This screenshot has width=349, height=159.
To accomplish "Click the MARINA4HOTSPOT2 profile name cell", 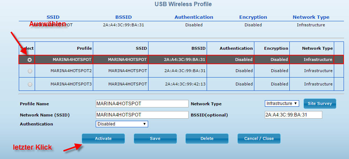I will (71, 71).
